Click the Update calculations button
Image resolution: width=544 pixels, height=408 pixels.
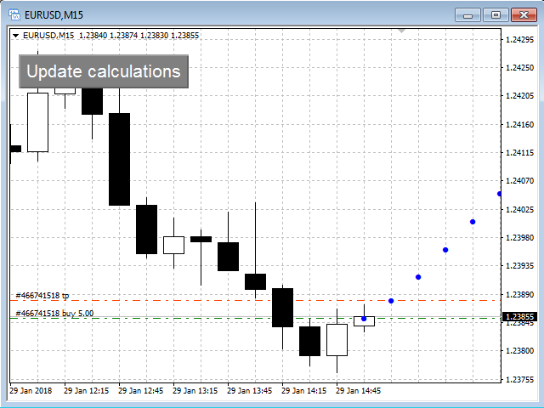click(x=104, y=71)
